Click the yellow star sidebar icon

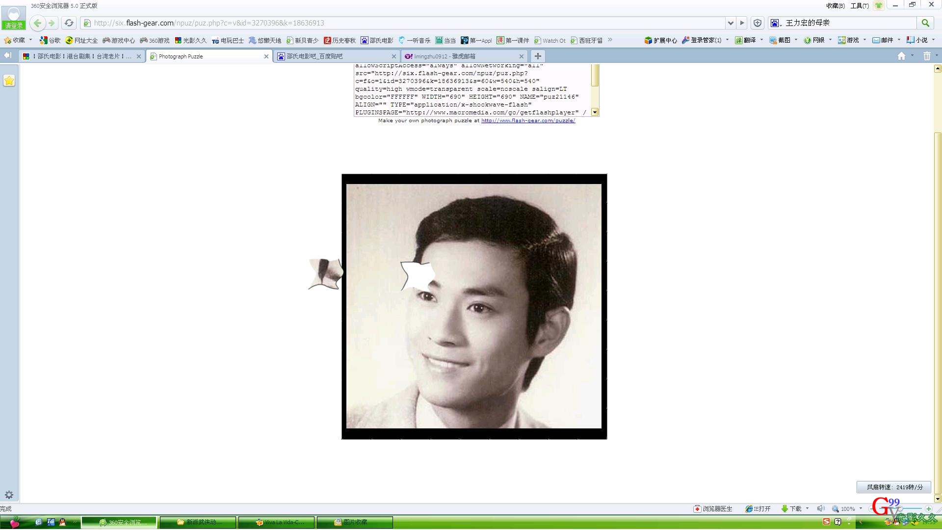pos(9,80)
